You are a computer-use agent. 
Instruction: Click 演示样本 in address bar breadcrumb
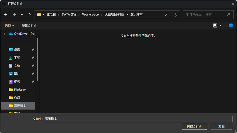pyautogui.click(x=137, y=14)
